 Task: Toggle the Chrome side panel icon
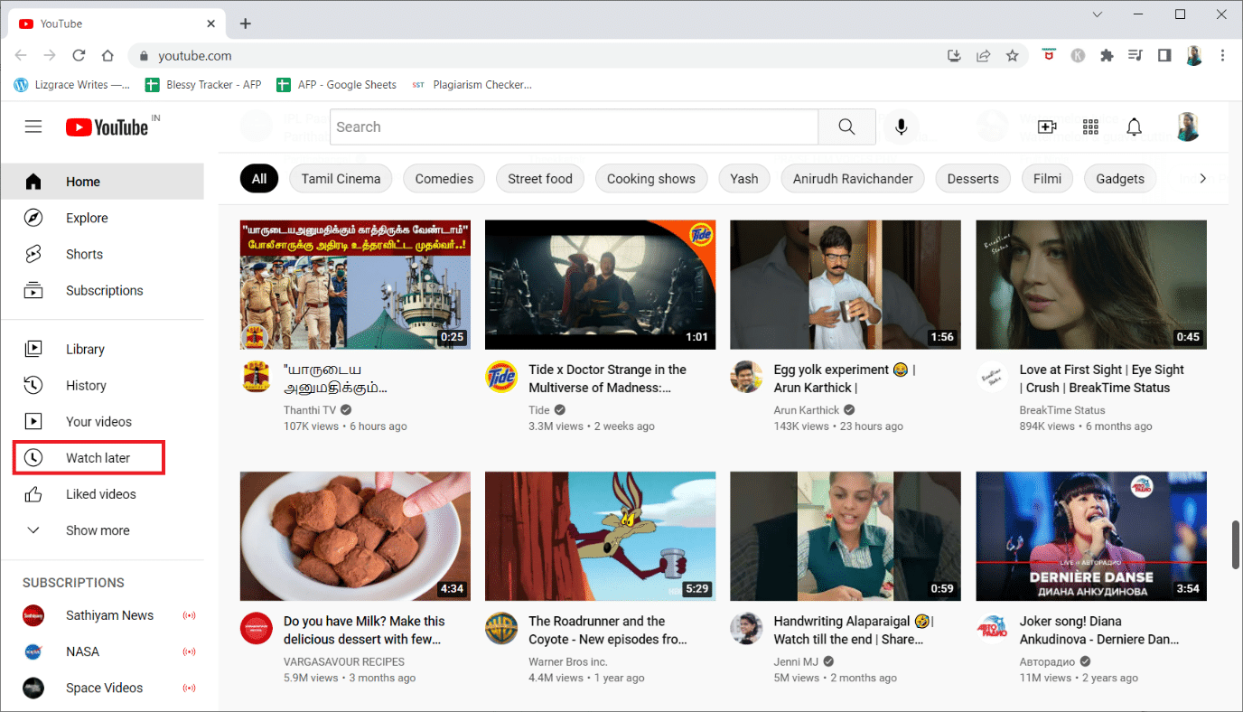(1164, 56)
